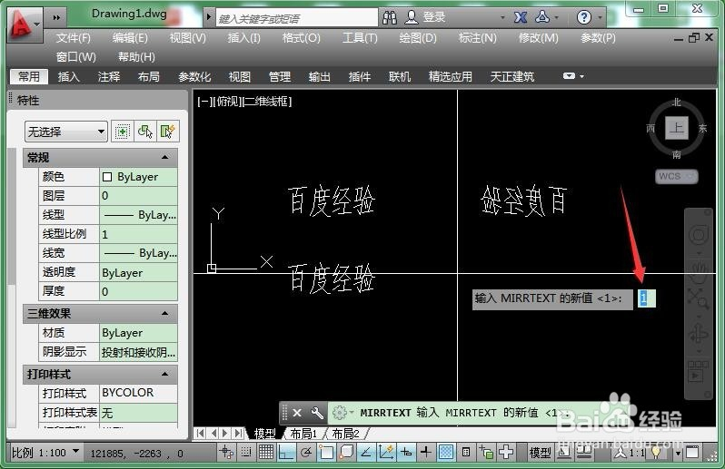Click the 阴影显示 value cell
Image resolution: width=725 pixels, height=469 pixels.
(x=138, y=352)
